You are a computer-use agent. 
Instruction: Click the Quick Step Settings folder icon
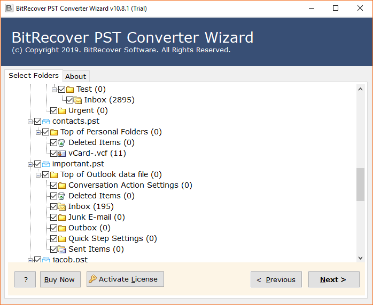click(62, 239)
